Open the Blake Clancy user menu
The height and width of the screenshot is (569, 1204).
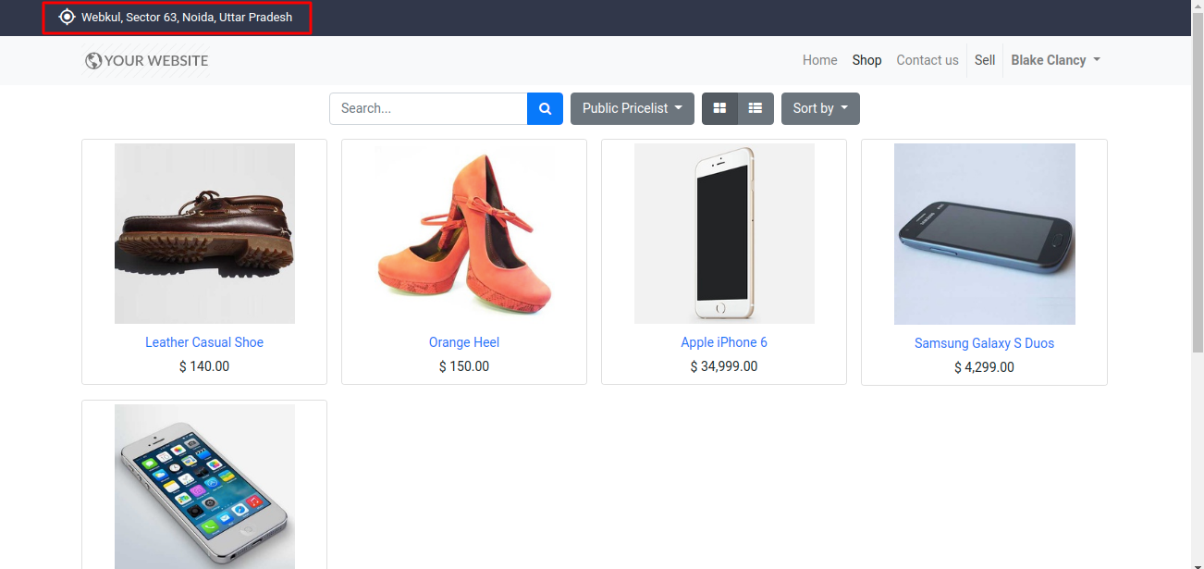coord(1055,60)
